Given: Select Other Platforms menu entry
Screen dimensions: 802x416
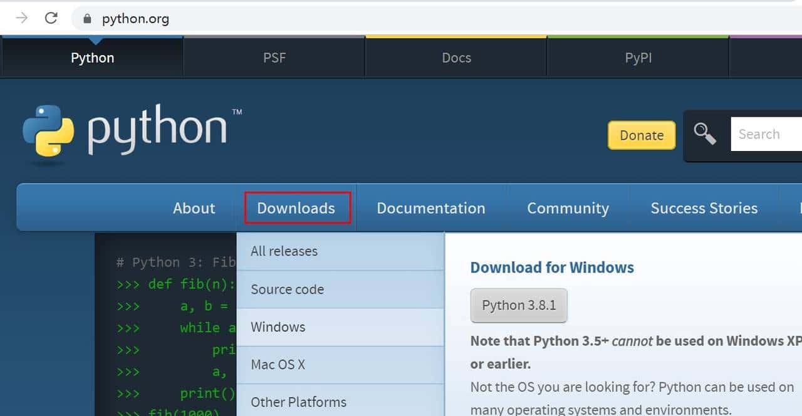Looking at the screenshot, I should 298,402.
